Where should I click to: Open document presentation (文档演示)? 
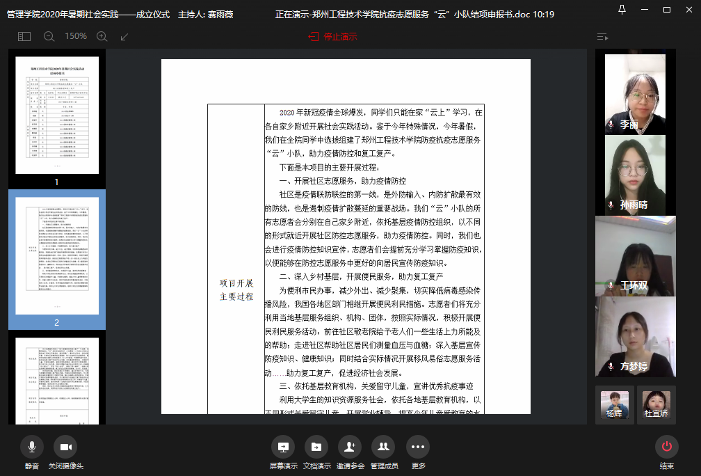click(x=316, y=447)
